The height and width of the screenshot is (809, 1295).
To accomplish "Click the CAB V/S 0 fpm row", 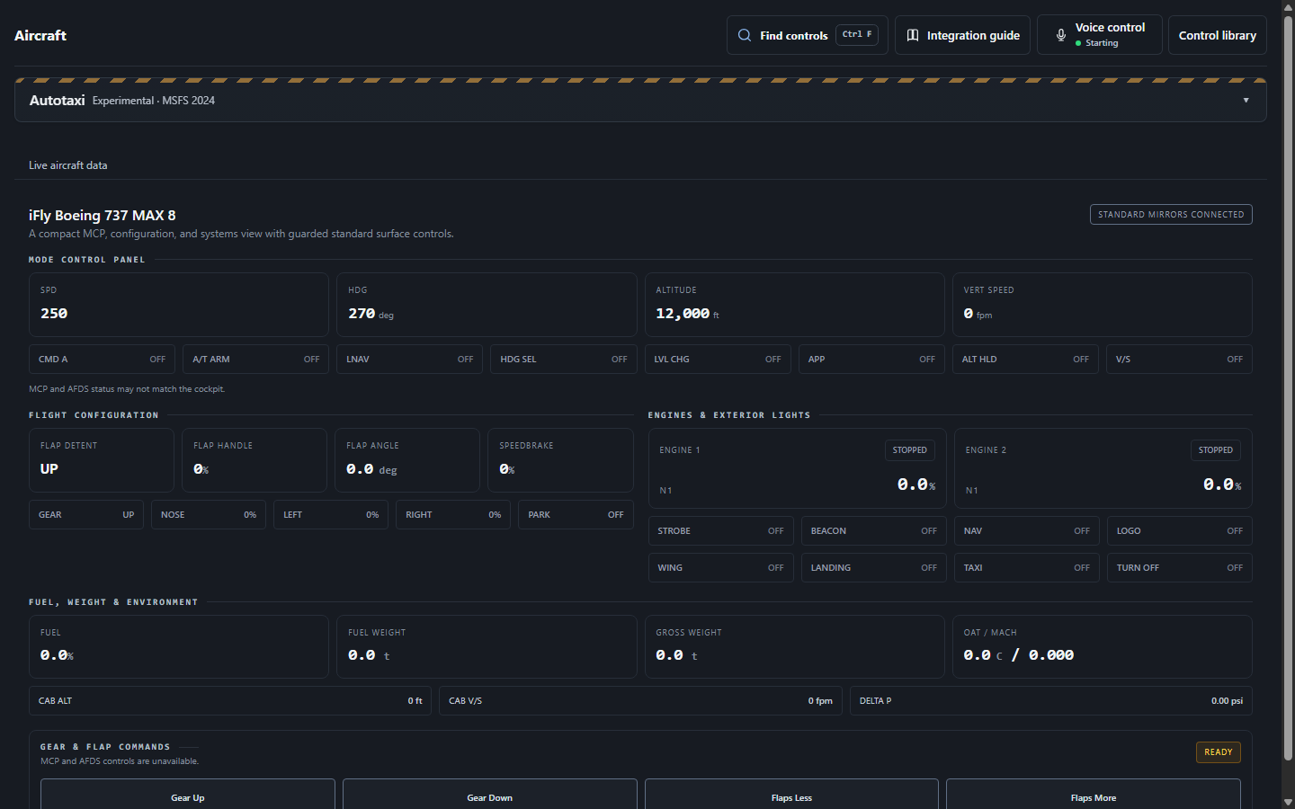I will click(x=640, y=701).
